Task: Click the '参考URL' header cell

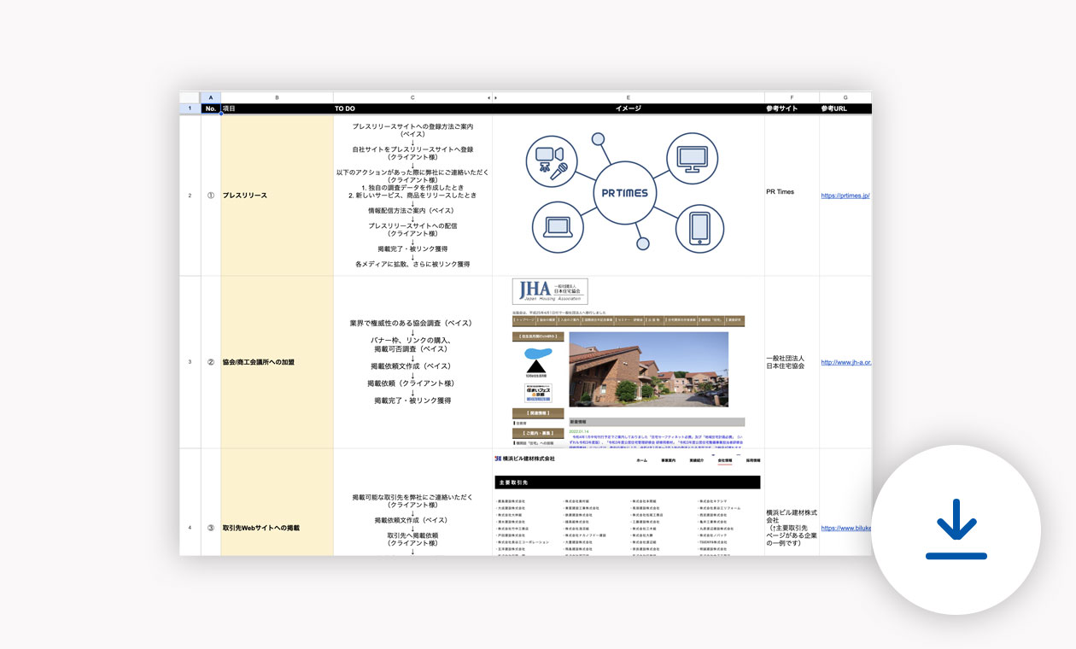Action: click(x=845, y=109)
